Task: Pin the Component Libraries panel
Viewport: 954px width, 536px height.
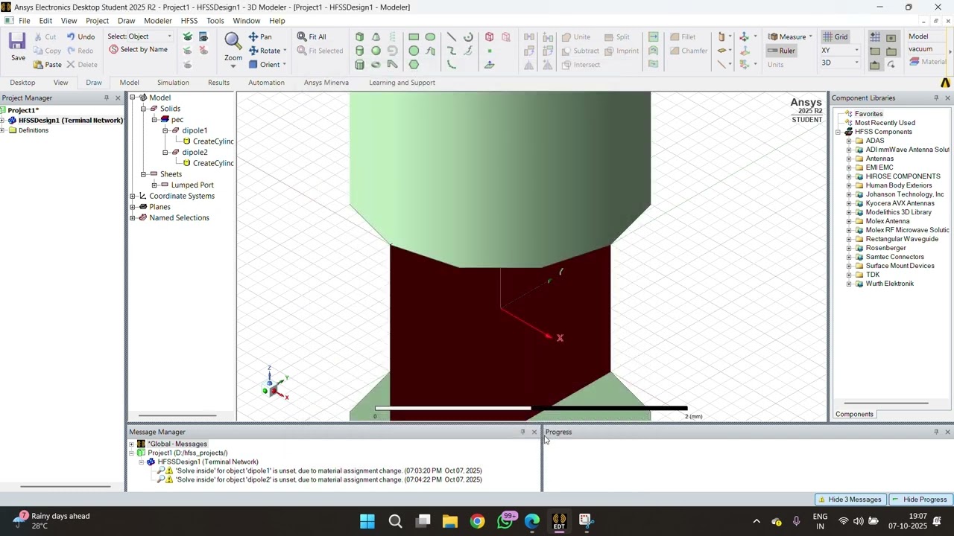Action: pos(936,98)
